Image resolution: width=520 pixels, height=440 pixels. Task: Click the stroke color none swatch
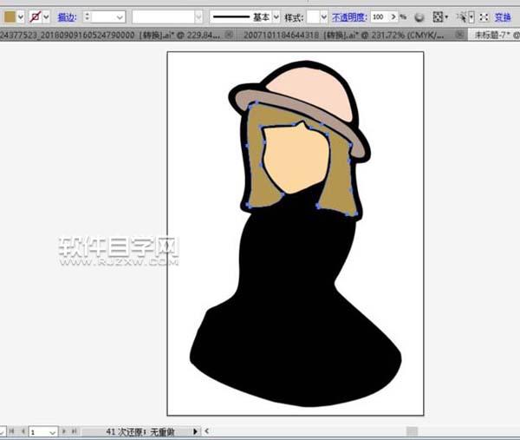(x=36, y=16)
